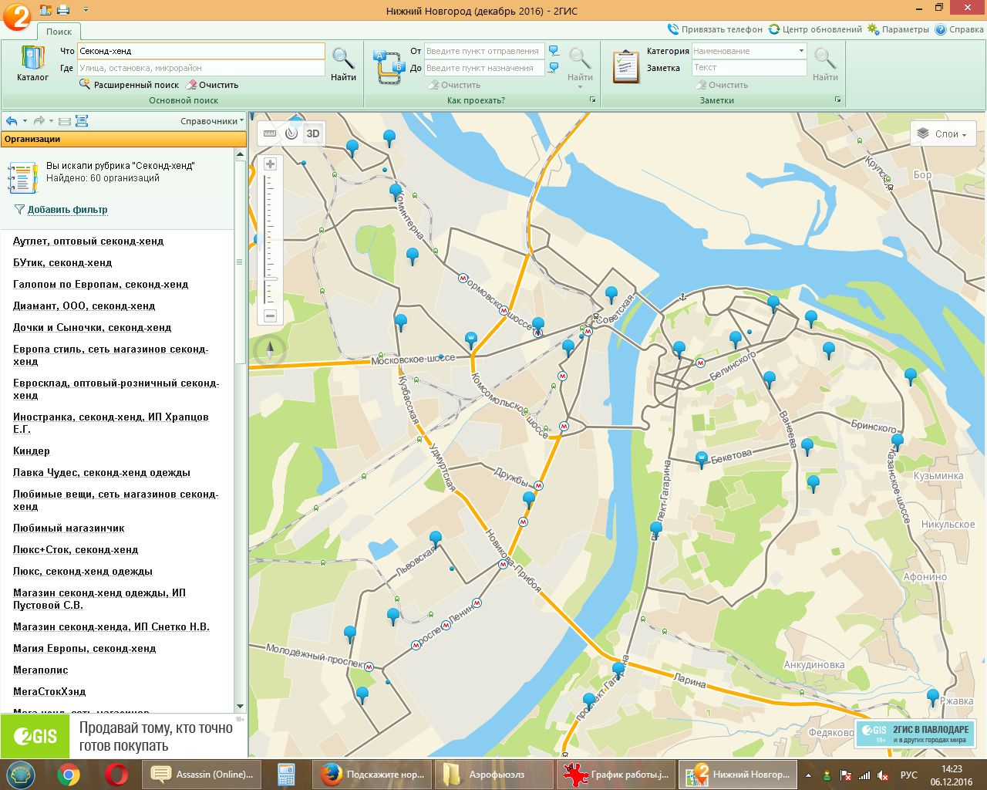Switch to the Аэрофьюэлз folder taskbar item
This screenshot has height=790, width=987.
(493, 775)
